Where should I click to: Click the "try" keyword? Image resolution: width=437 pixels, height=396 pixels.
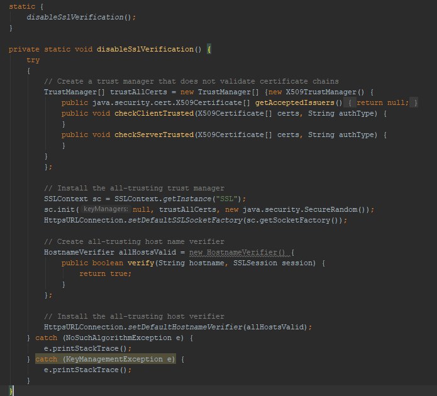33,60
